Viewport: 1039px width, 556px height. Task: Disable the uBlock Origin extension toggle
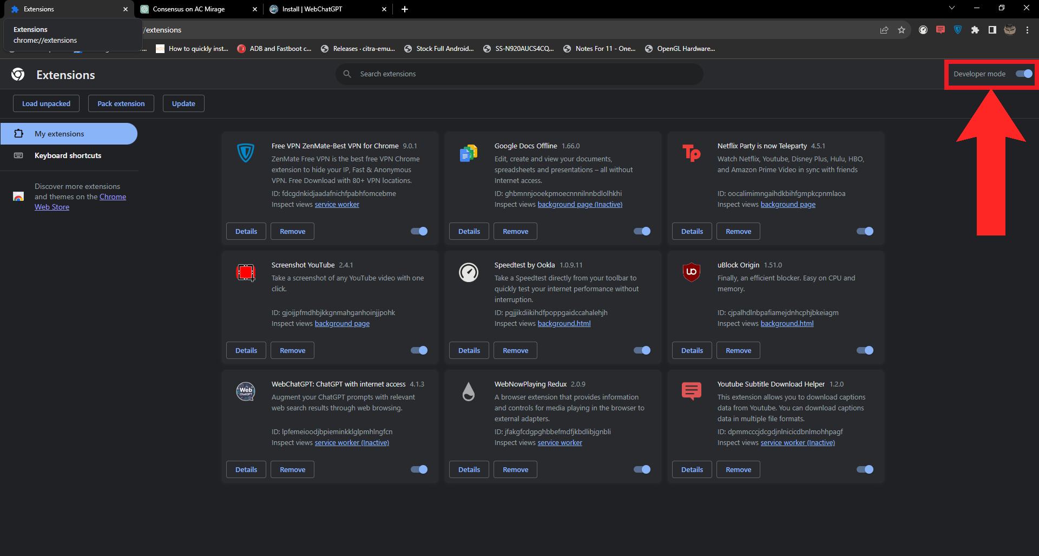[865, 350]
